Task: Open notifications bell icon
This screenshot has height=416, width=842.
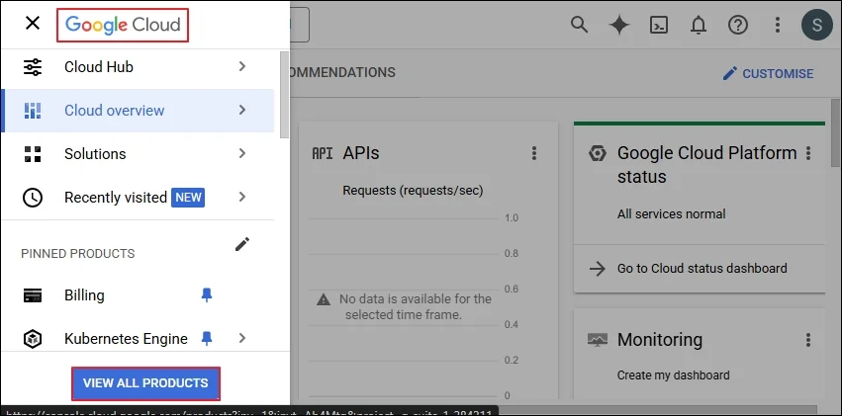Action: coord(699,25)
